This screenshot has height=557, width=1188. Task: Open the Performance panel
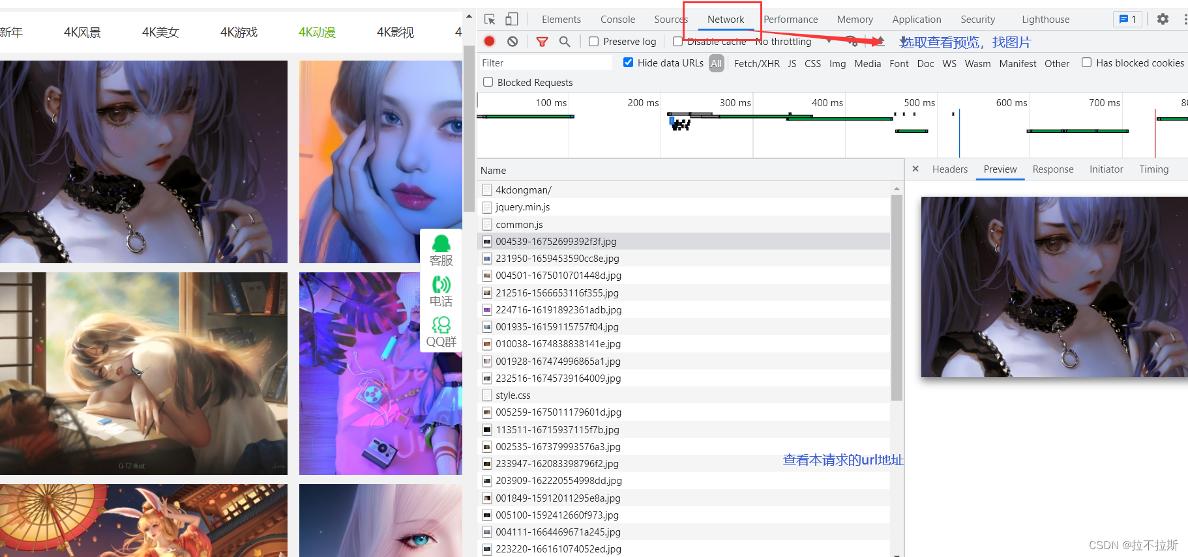790,20
